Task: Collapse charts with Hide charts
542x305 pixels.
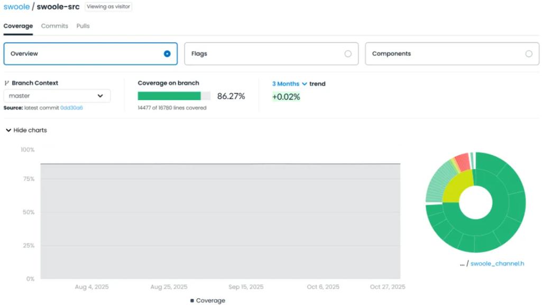Action: (26, 130)
